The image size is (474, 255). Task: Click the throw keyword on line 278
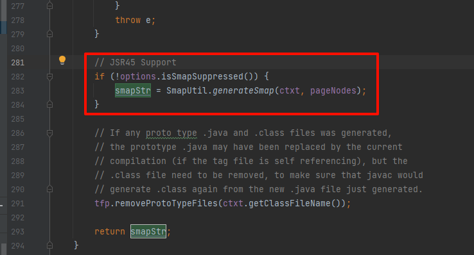pyautogui.click(x=128, y=21)
